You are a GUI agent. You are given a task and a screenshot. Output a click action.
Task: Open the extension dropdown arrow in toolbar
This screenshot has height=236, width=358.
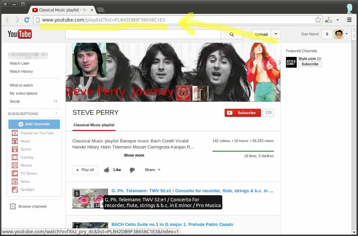(x=338, y=20)
